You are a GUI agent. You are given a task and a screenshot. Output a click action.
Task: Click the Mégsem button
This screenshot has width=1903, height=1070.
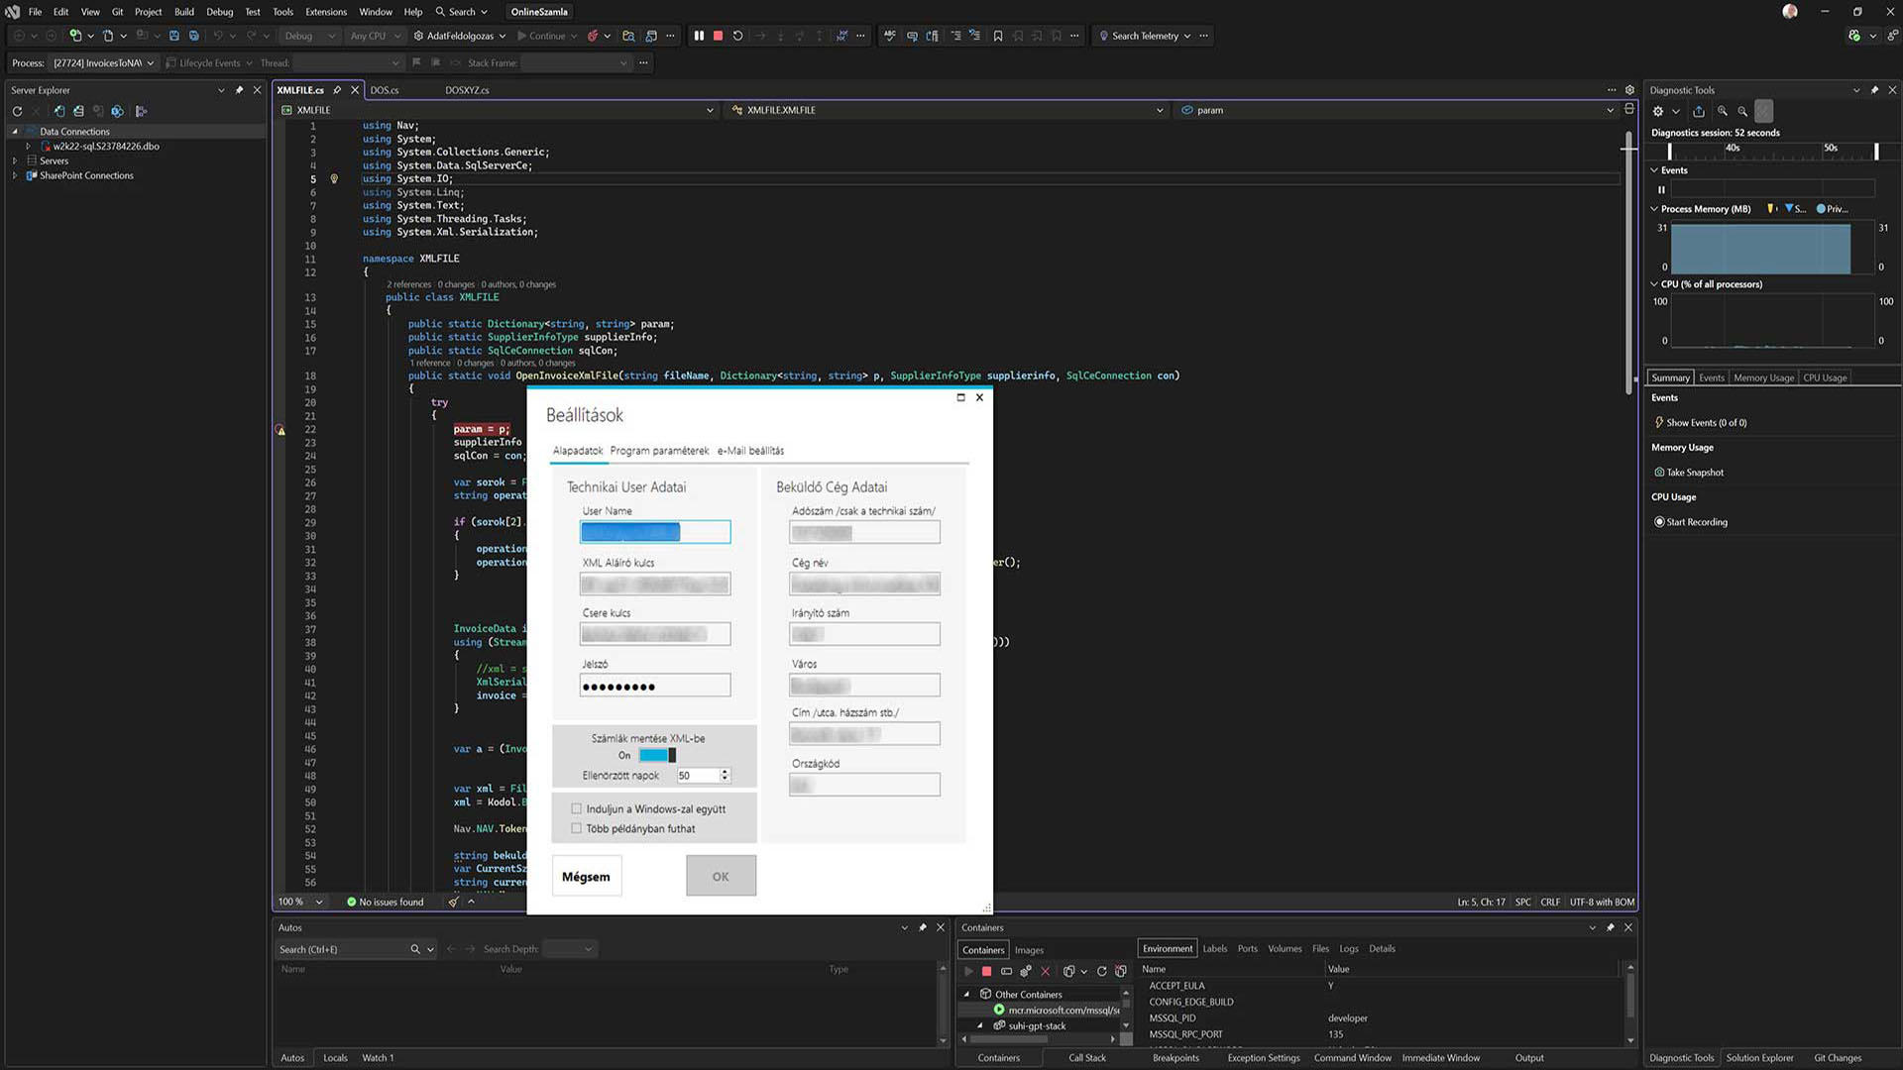[x=586, y=876]
